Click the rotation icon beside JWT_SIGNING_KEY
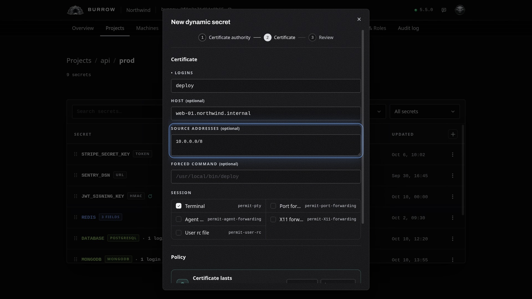The image size is (532, 299). (150, 196)
